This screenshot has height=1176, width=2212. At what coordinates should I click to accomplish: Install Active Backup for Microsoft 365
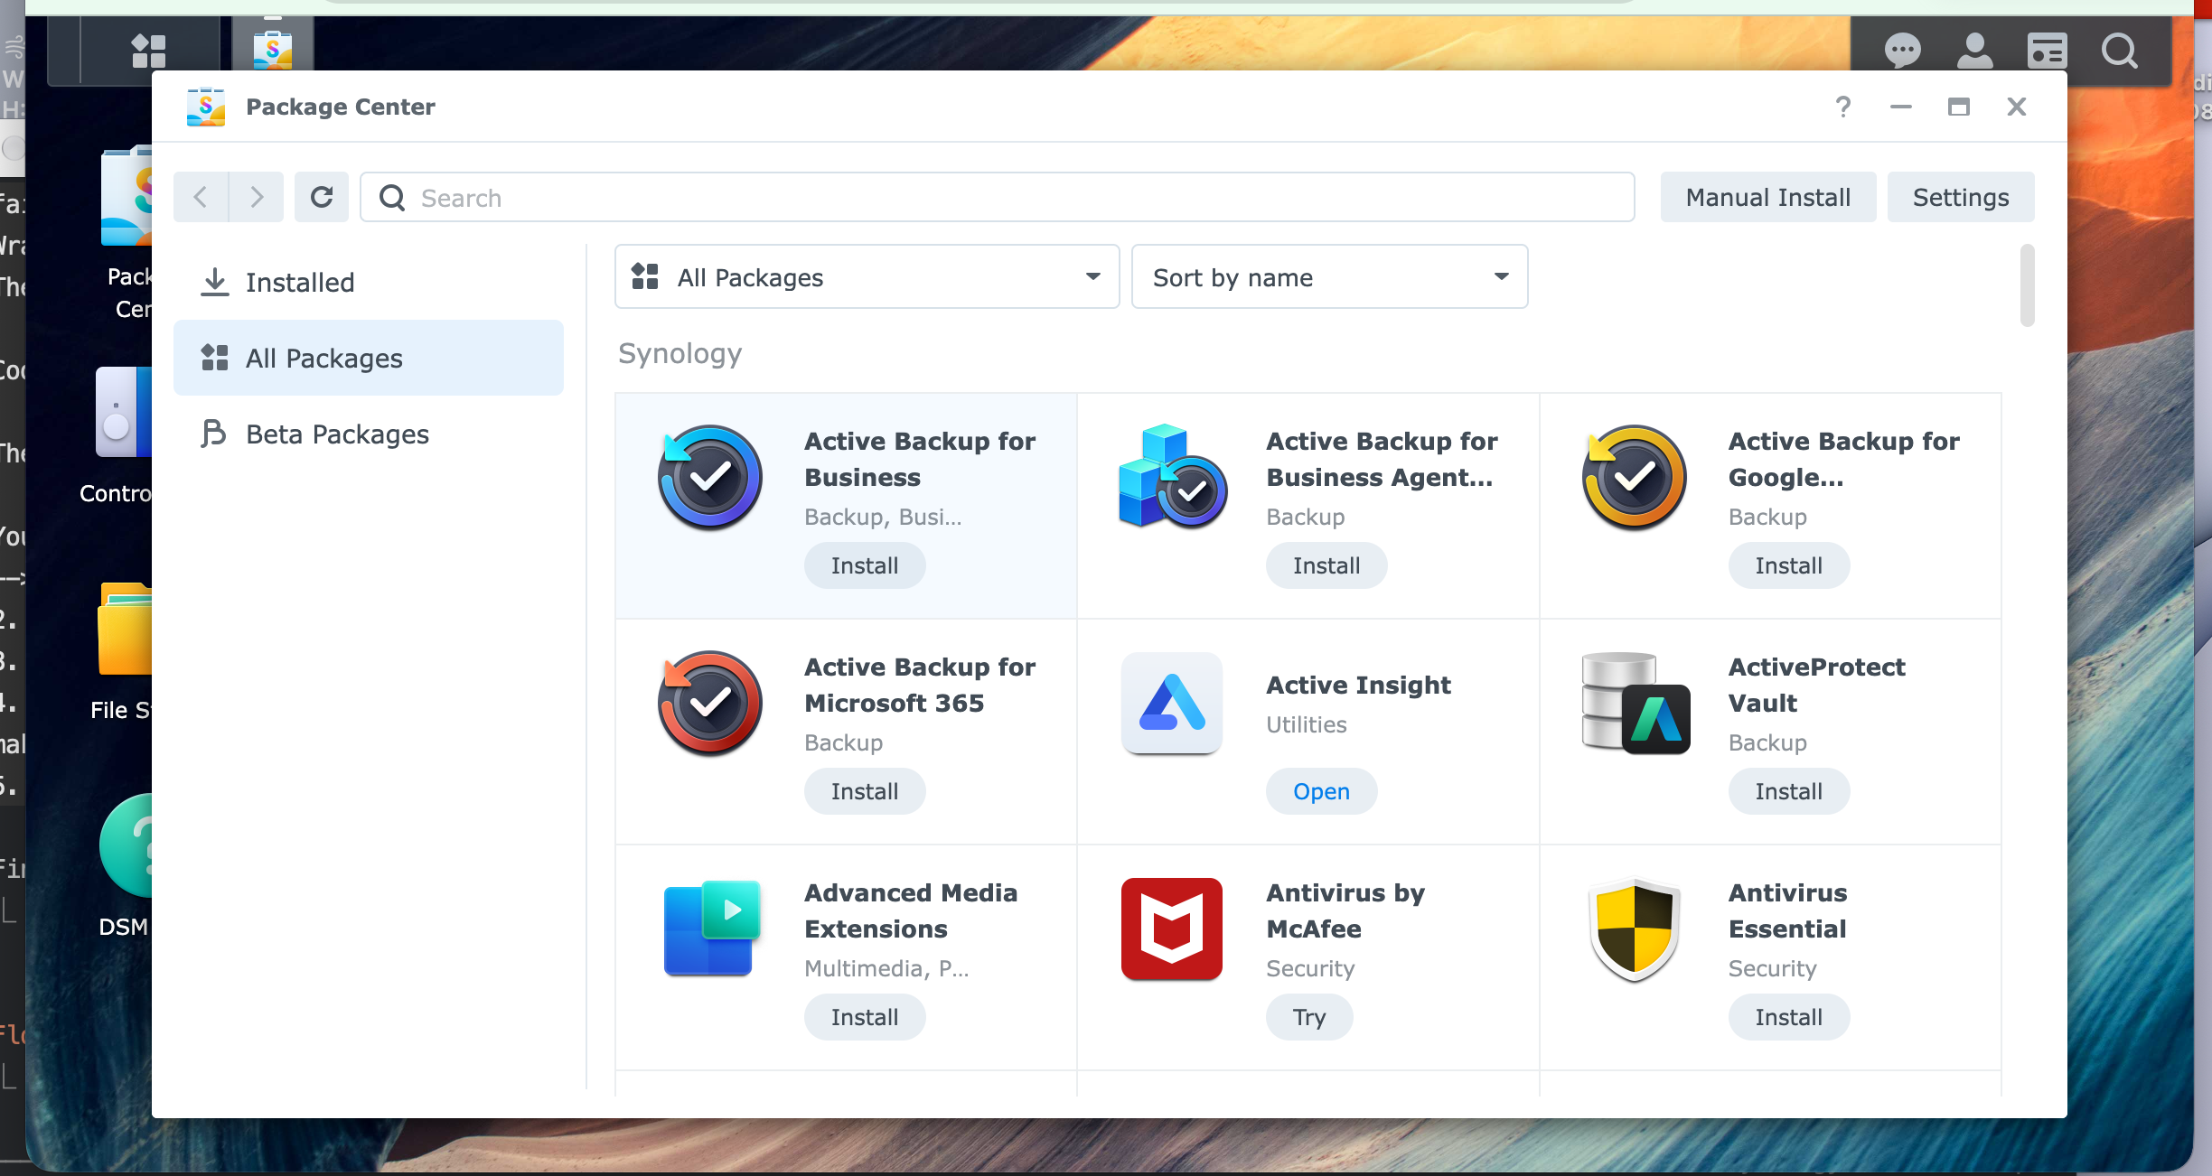865,791
